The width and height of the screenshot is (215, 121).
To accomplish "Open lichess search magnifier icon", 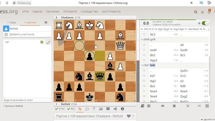I will coord(196,12).
